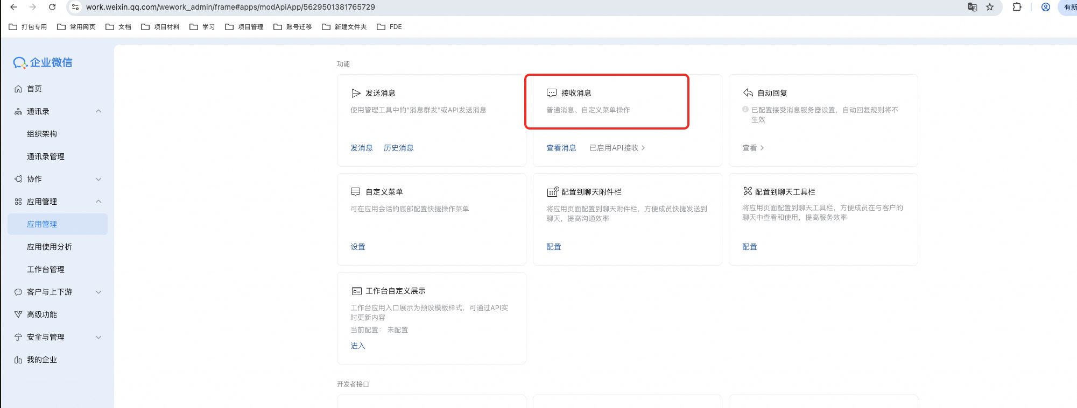Image resolution: width=1077 pixels, height=408 pixels.
Task: Click the browser back arrow
Action: [x=13, y=7]
